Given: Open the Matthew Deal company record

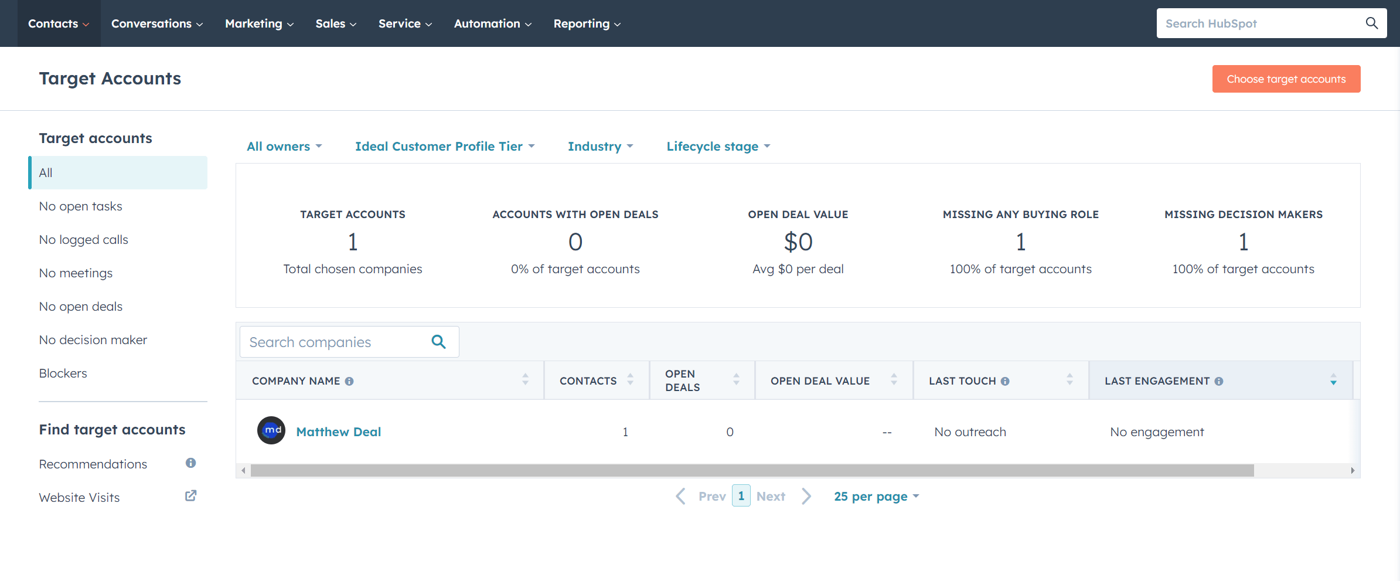Looking at the screenshot, I should click(338, 431).
